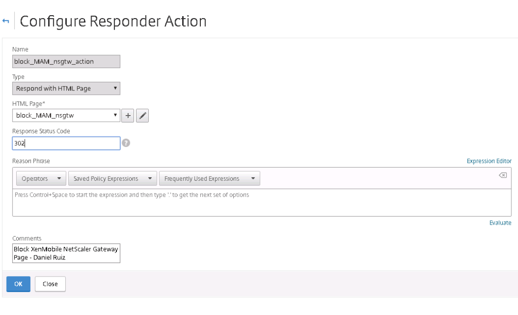Viewport: 518px width, 315px height.
Task: Click the block_MAM_nsgtw_action Name field
Action: [x=66, y=61]
